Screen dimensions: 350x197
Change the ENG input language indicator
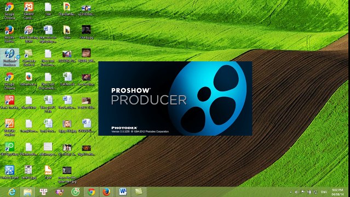[324, 192]
